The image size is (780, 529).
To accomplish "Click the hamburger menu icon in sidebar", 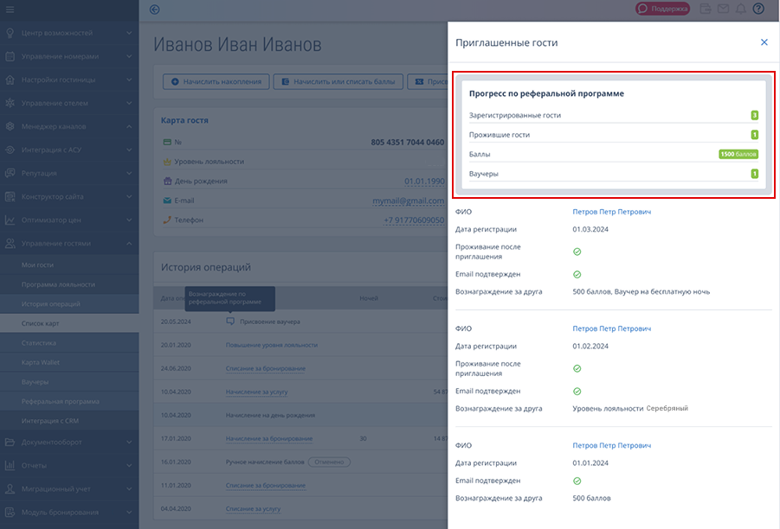I will coord(11,10).
